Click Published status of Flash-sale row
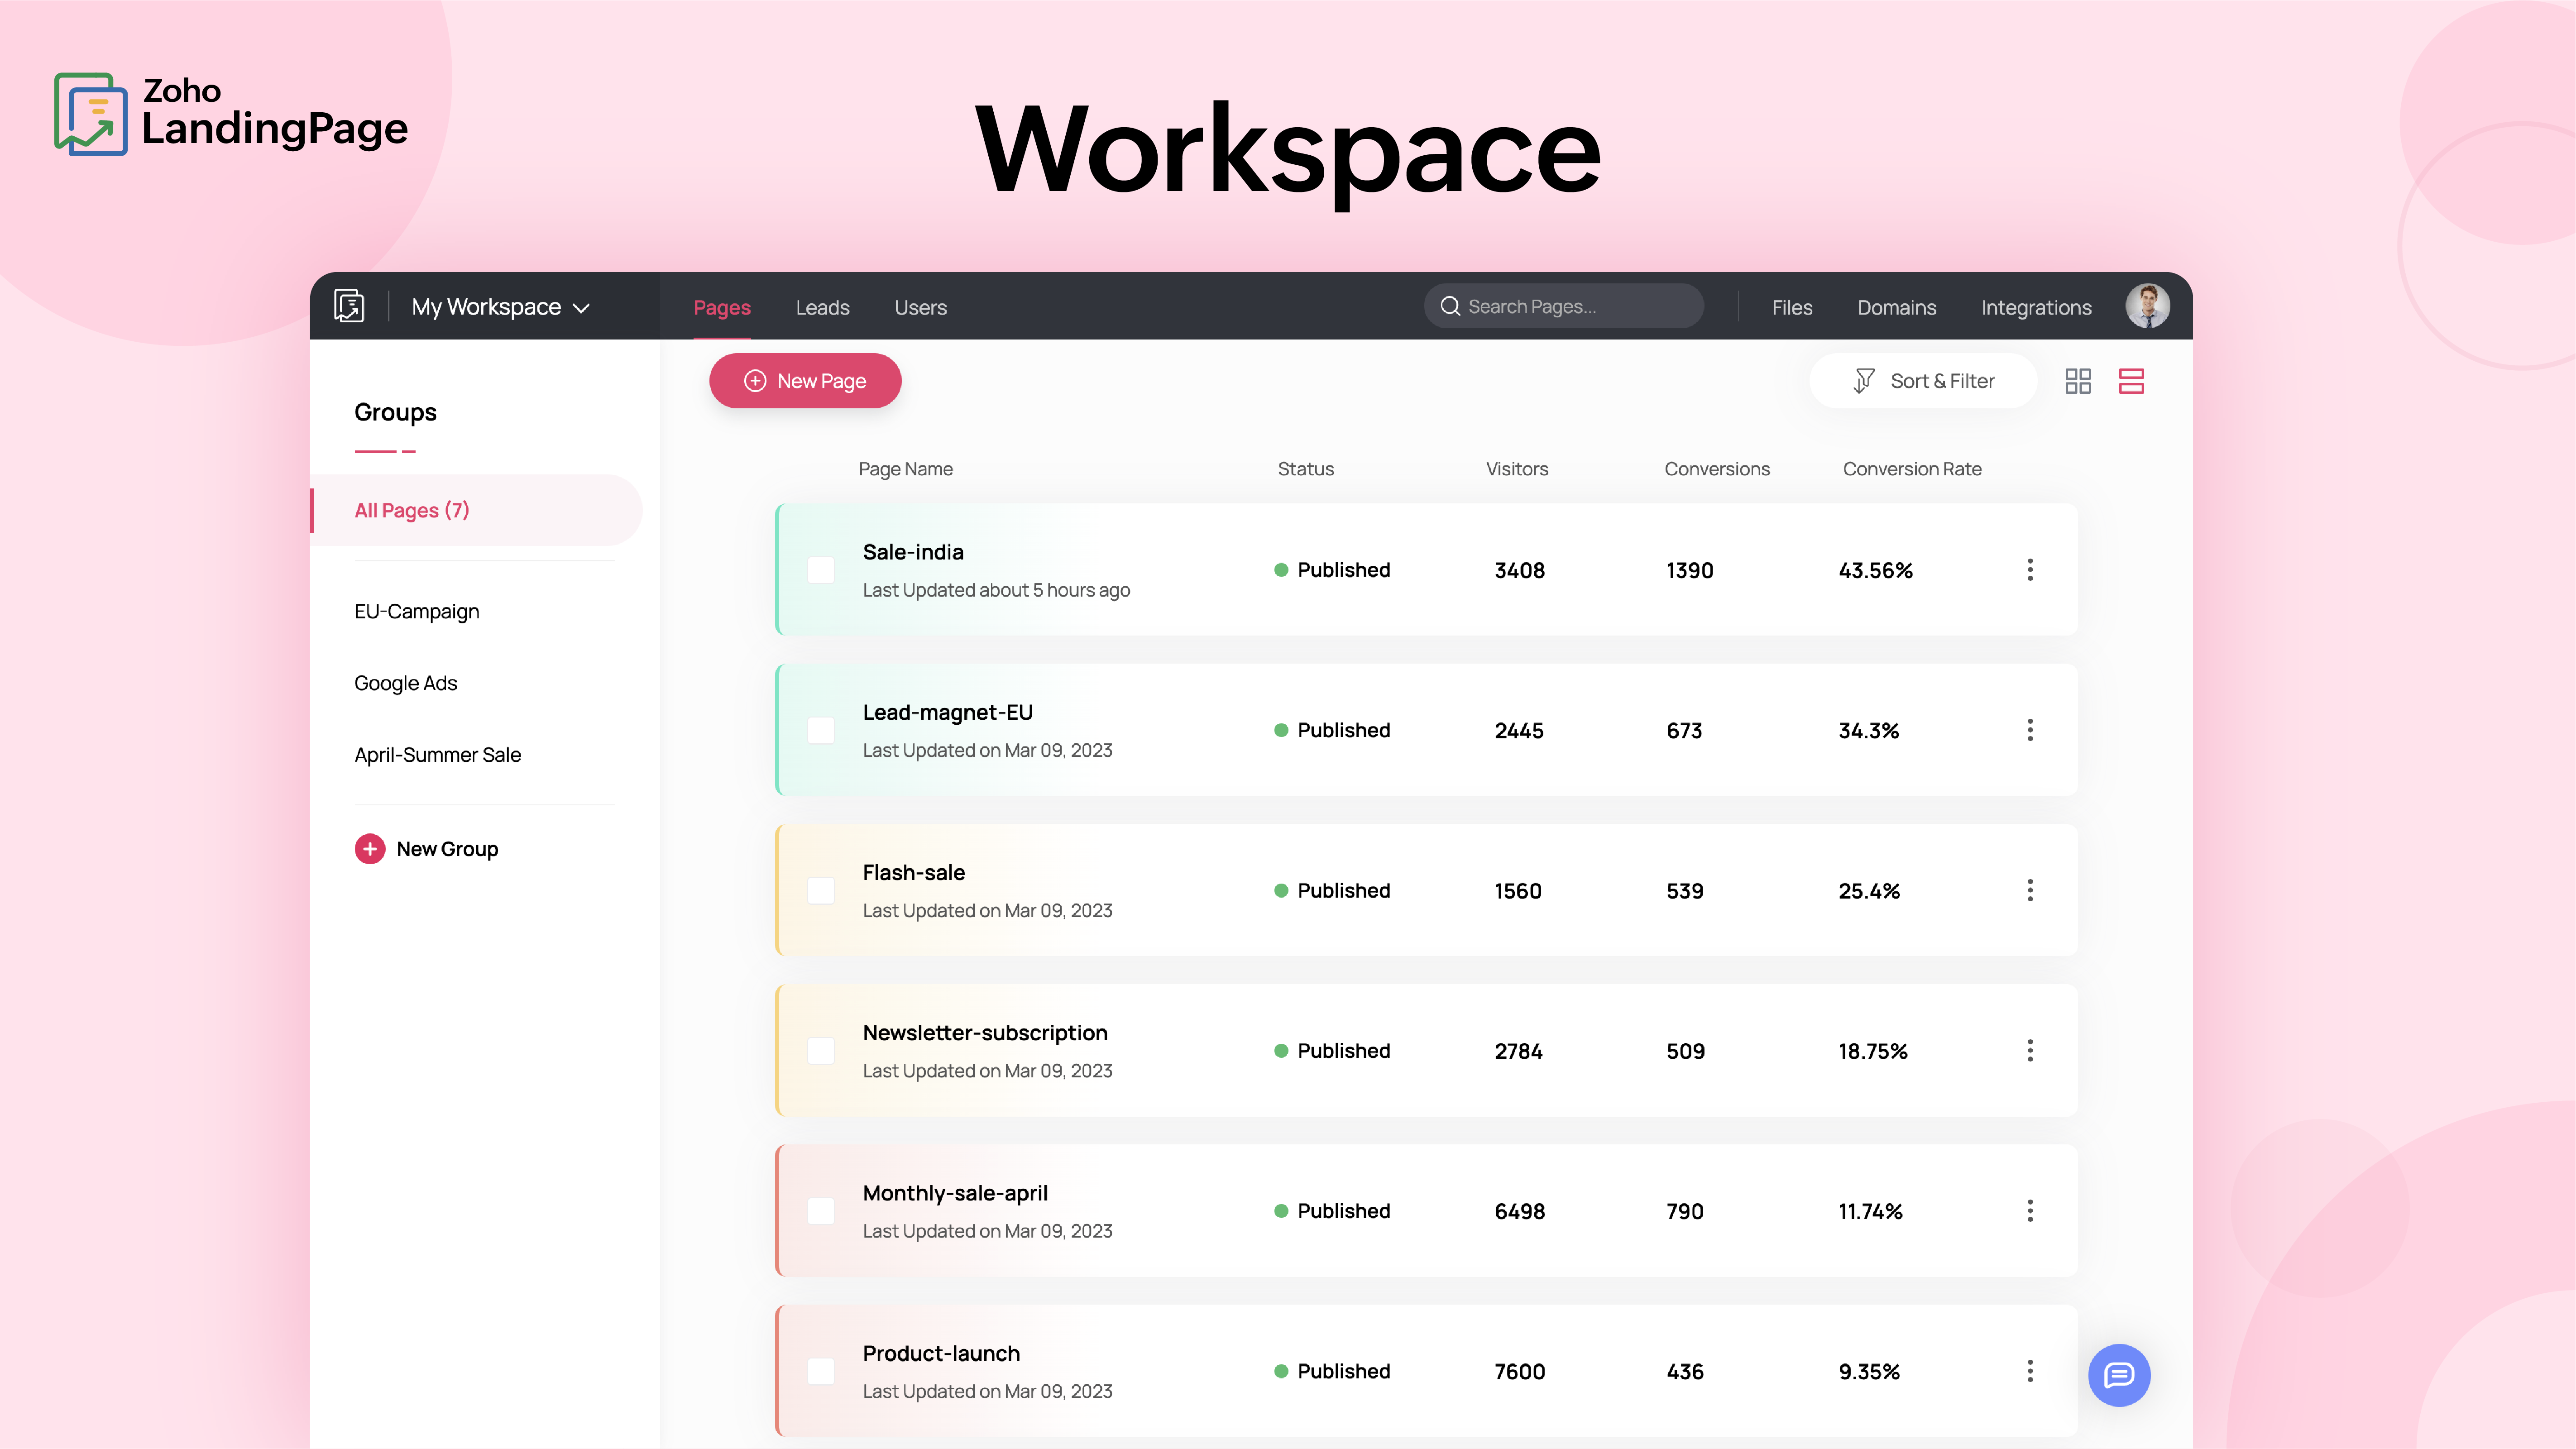Viewport: 2576px width, 1449px height. tap(1332, 890)
